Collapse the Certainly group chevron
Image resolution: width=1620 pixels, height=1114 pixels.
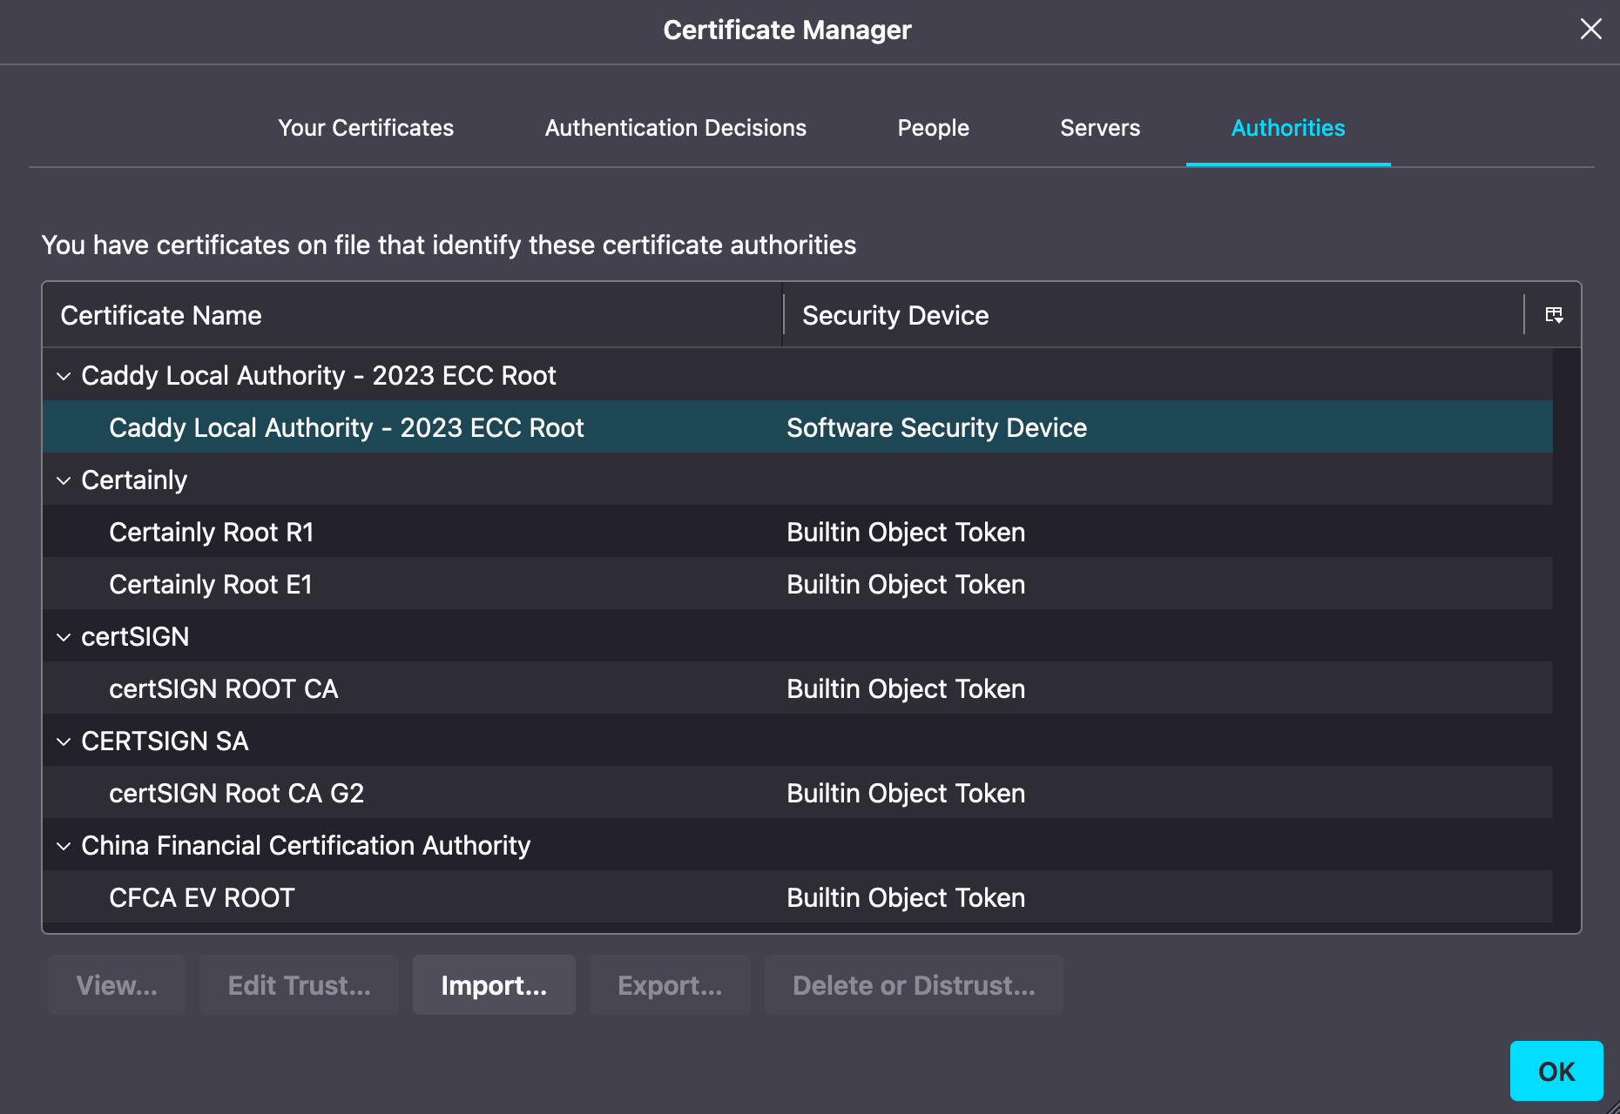pos(64,480)
